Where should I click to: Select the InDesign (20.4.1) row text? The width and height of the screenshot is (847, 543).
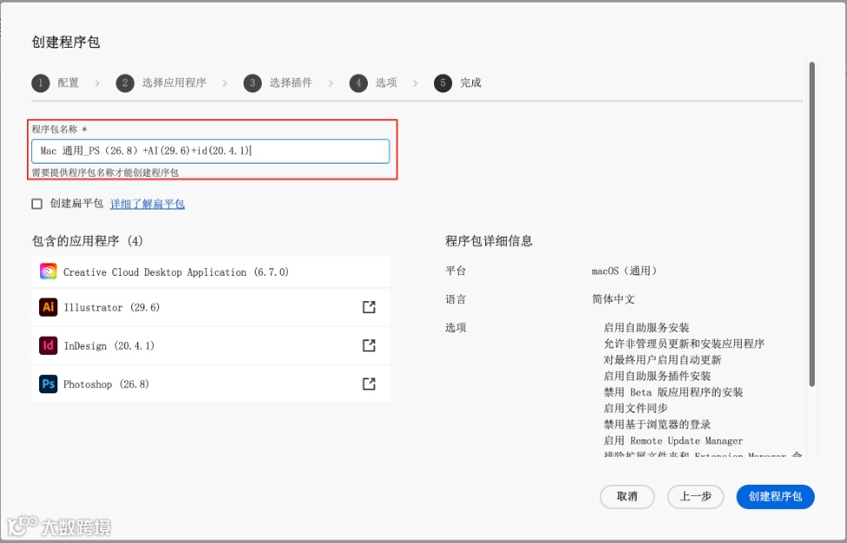[109, 345]
